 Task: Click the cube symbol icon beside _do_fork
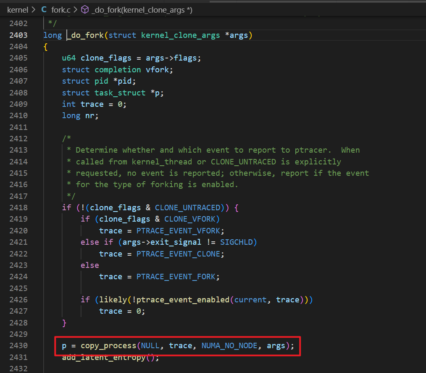[85, 10]
